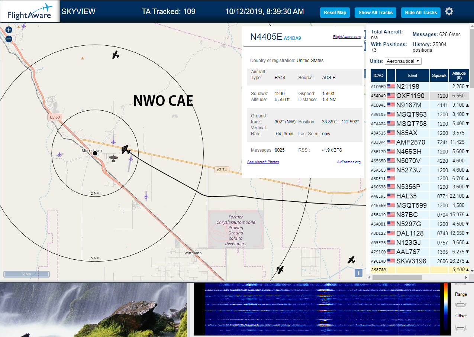Viewport: 474px width, 337px height.
Task: Select the gray aircraft east of Morristown
Action: (113, 158)
